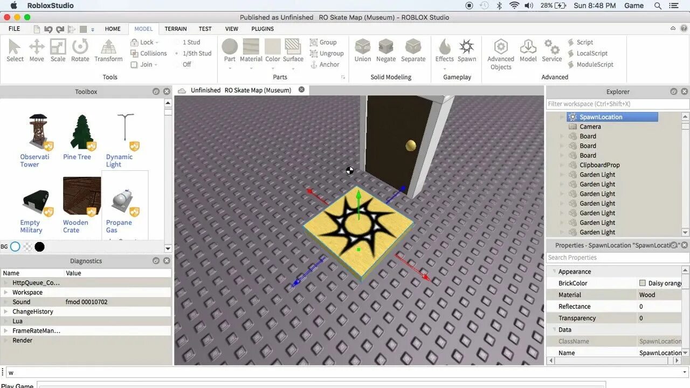Choose the Select tool
The image size is (690, 388).
click(x=15, y=51)
